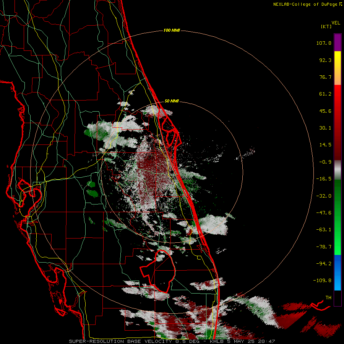Click the -32.0 value on velocity scale
Image resolution: width=344 pixels, height=344 pixels.
[324, 196]
